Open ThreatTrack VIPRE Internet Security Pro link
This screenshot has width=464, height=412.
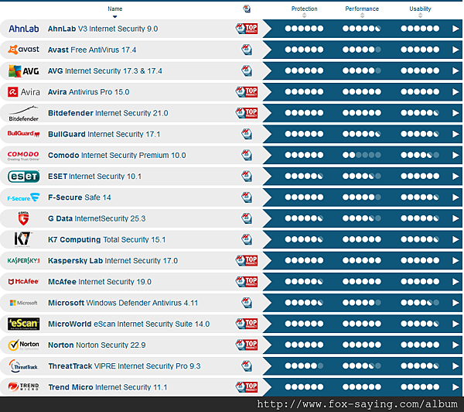[x=125, y=366]
